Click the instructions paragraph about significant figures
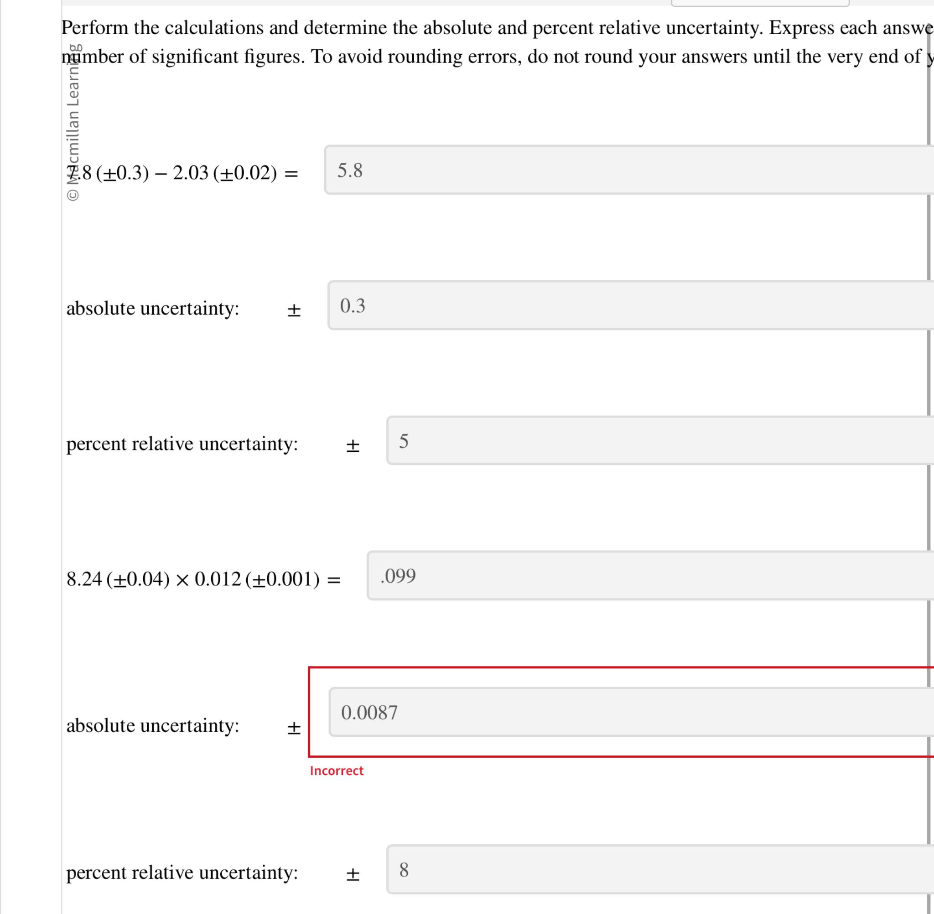The image size is (934, 914). (480, 42)
